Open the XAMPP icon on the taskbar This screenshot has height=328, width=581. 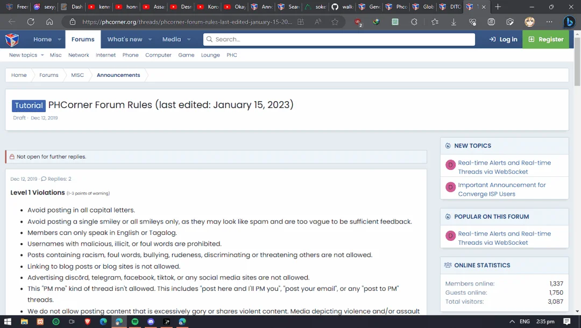point(40,322)
